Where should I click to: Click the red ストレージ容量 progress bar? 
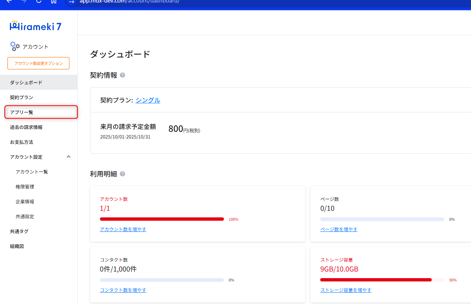376,280
